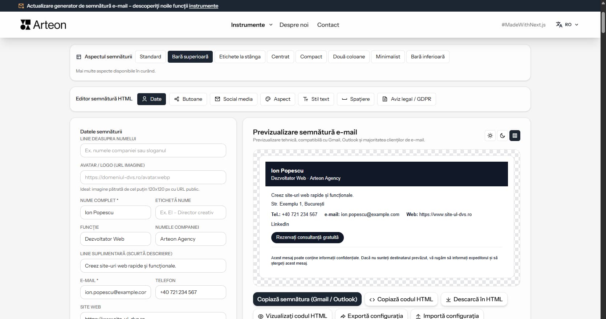The height and width of the screenshot is (319, 606).
Task: Click the Datele semnăturii heading
Action: click(101, 132)
